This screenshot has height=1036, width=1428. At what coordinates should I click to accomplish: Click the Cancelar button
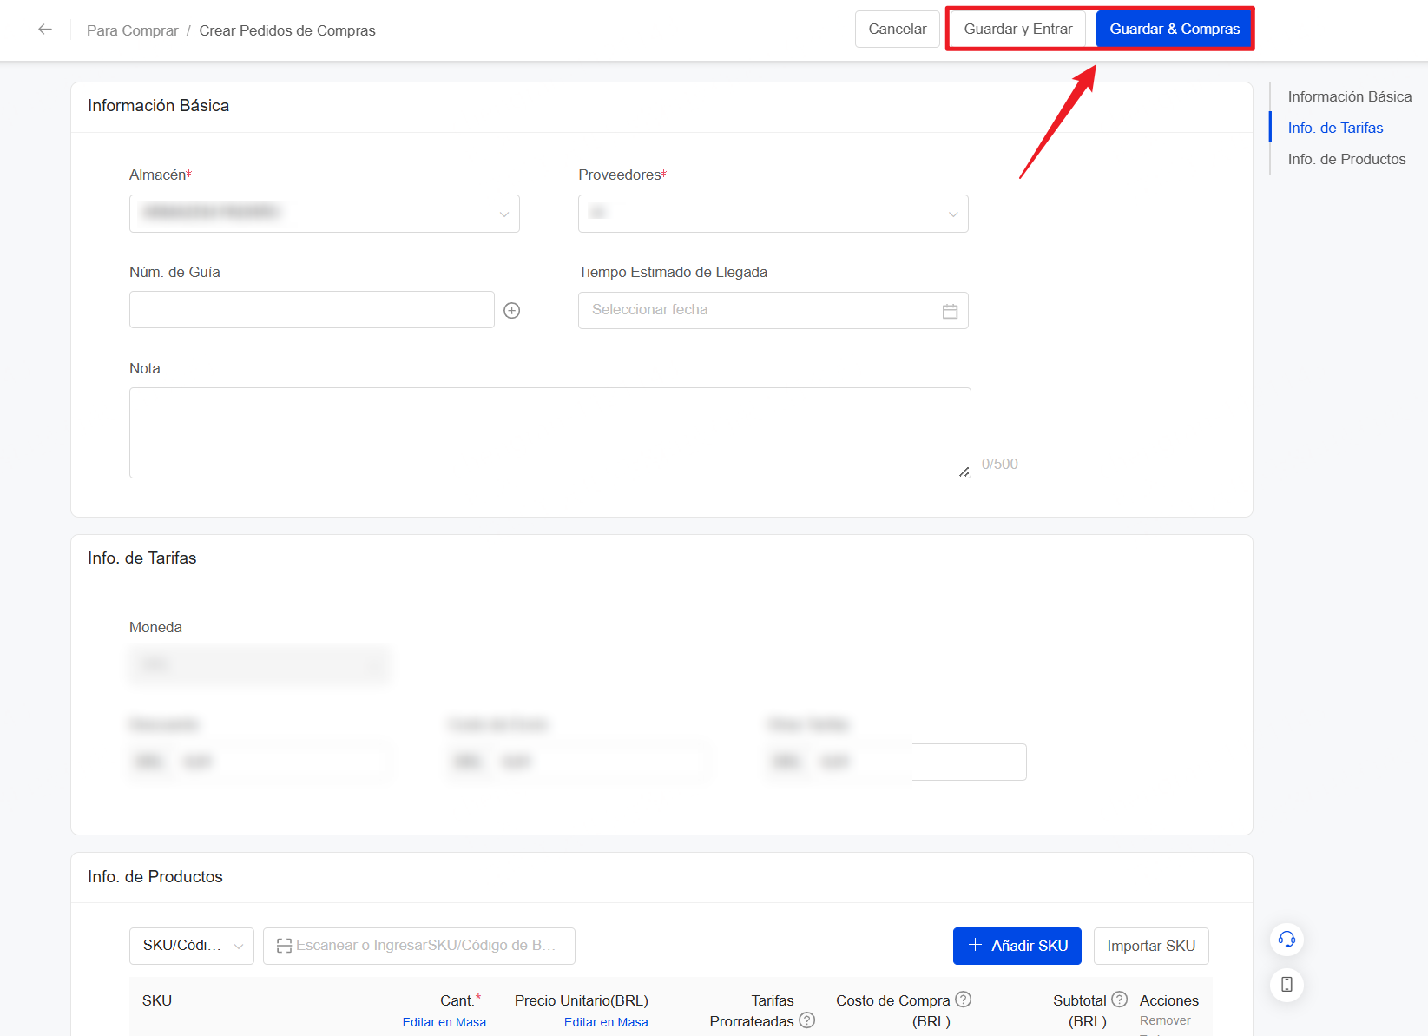[897, 29]
